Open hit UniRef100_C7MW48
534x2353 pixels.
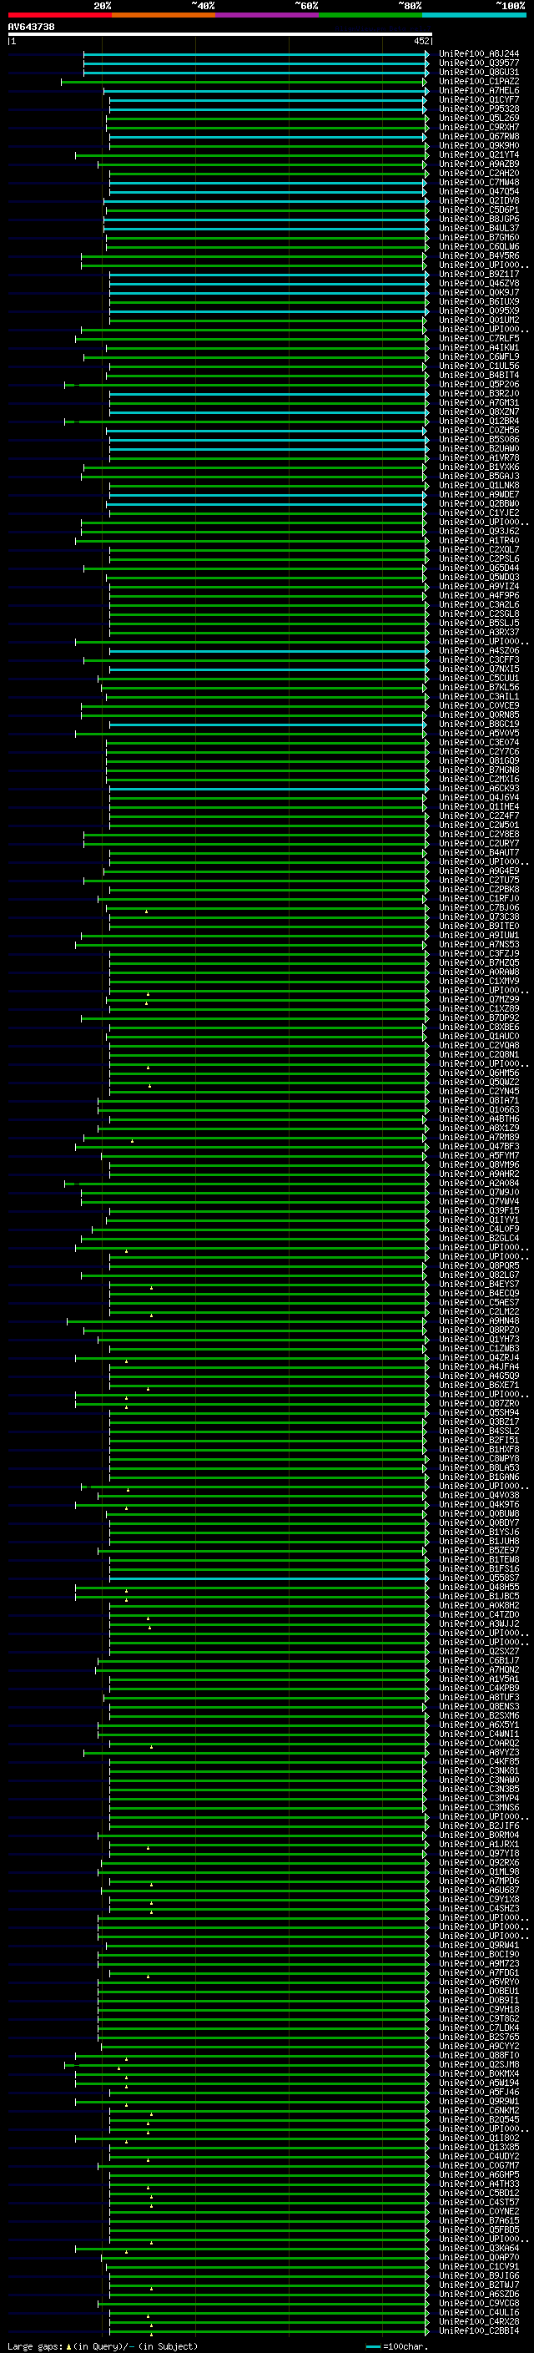click(479, 183)
